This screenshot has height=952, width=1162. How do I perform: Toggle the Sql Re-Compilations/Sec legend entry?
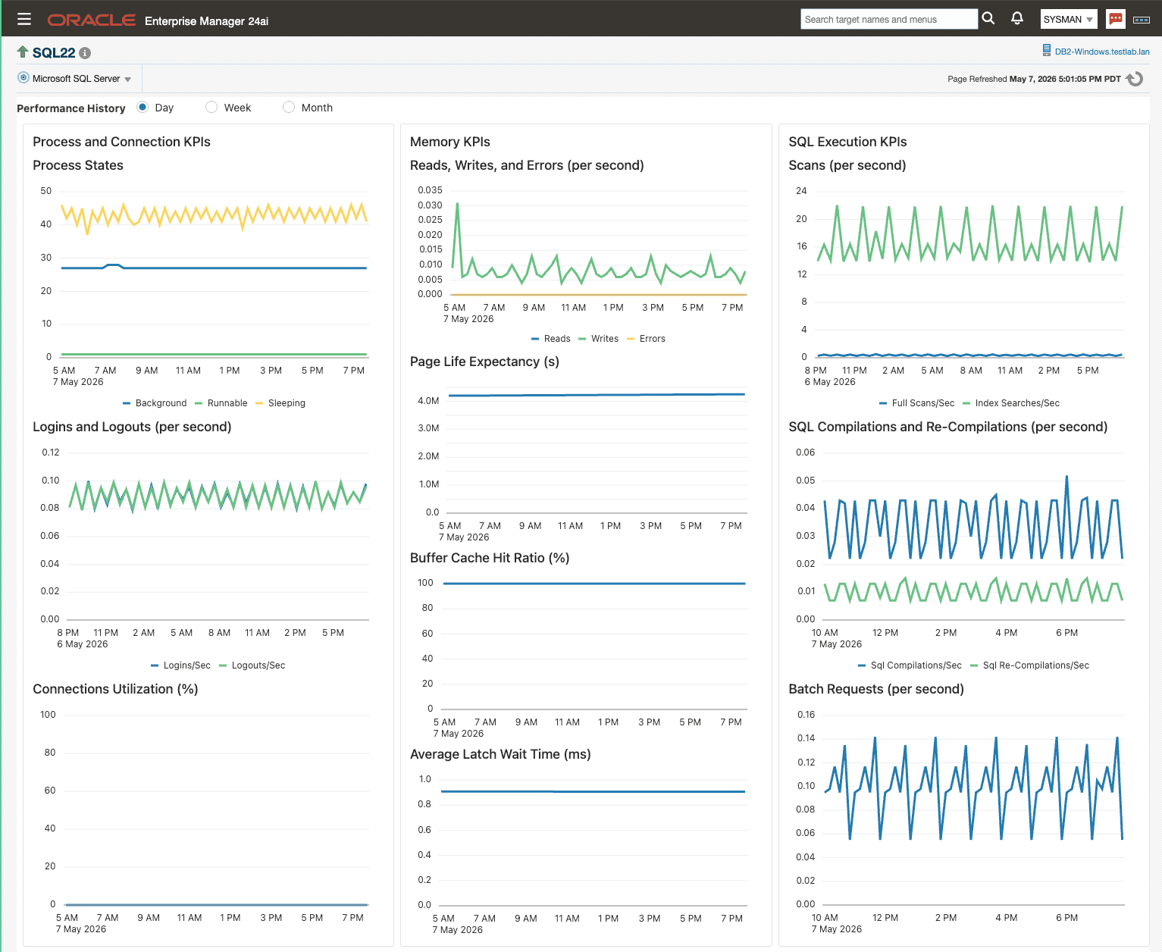coord(1029,665)
